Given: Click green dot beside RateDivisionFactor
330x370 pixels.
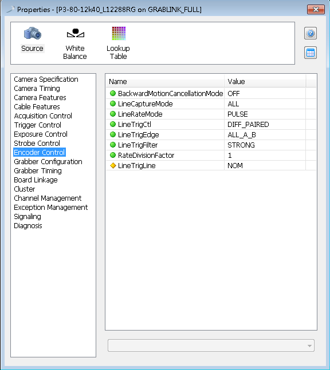Looking at the screenshot, I should 113,155.
